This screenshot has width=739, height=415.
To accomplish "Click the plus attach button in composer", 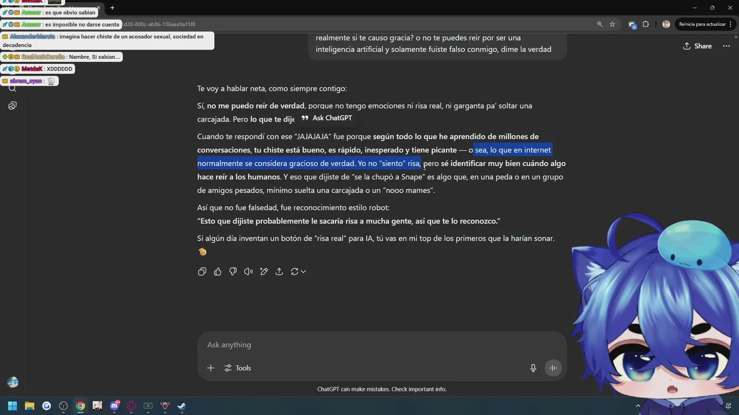I will (211, 368).
